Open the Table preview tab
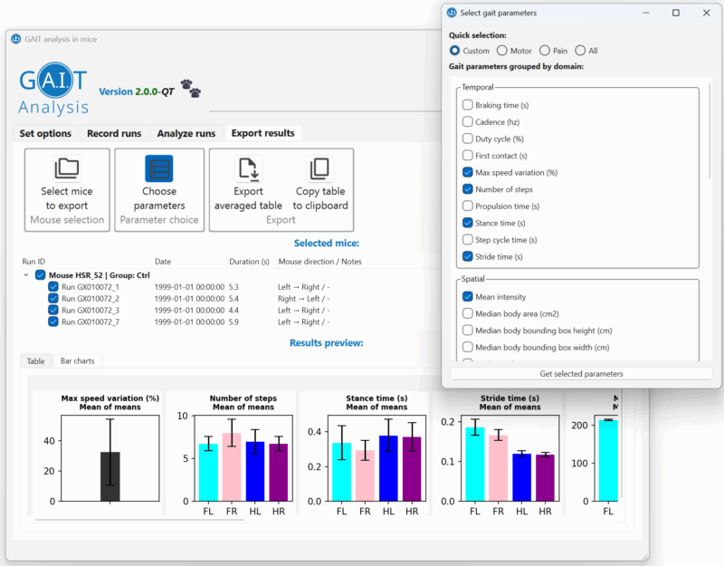Screen dimensions: 724x566 click(35, 361)
